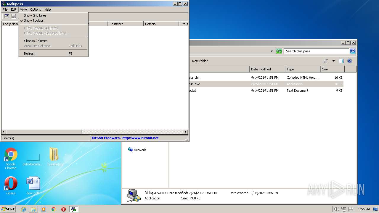Open Windows Explorer taskbar icon
The image size is (379, 213).
click(x=33, y=209)
